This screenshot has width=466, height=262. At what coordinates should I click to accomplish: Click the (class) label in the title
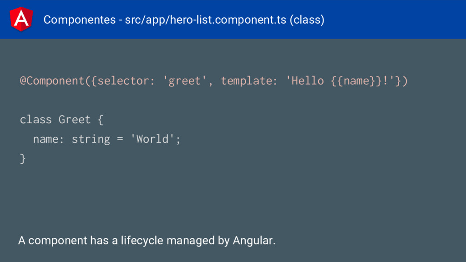coord(307,20)
